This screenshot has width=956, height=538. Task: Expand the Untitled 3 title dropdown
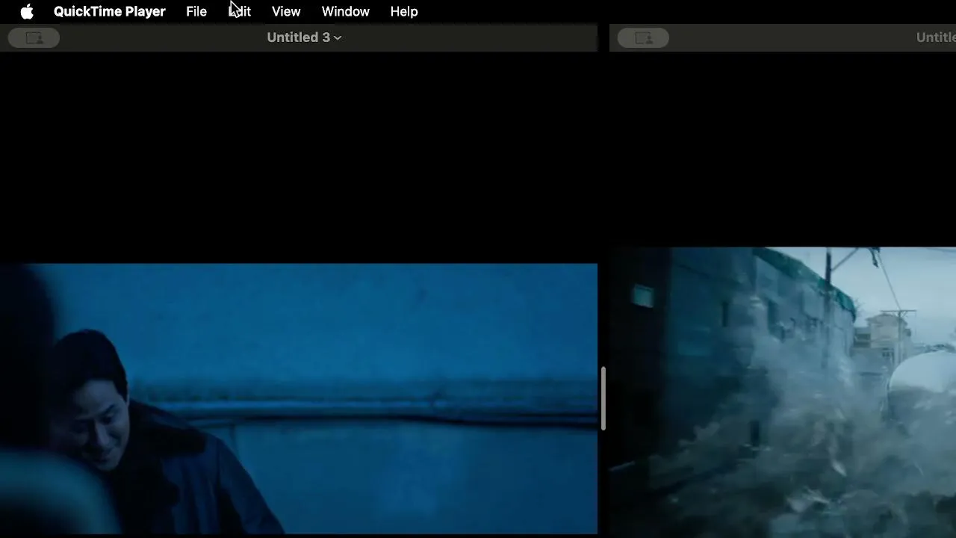point(304,37)
